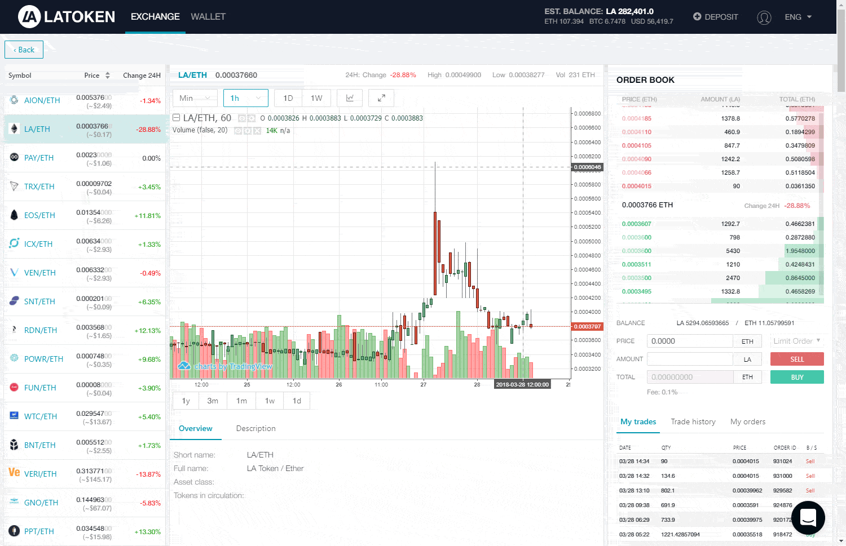Viewport: 846px width, 546px height.
Task: Click the Change 24H column header
Action: [x=142, y=76]
